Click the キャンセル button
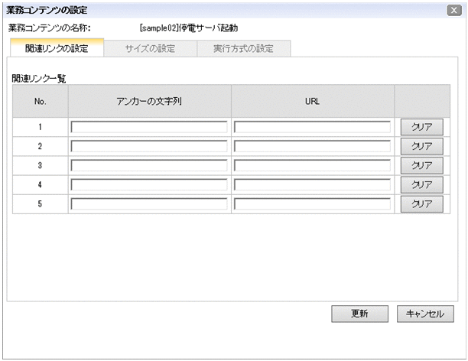This screenshot has height=361, width=468. click(x=425, y=314)
